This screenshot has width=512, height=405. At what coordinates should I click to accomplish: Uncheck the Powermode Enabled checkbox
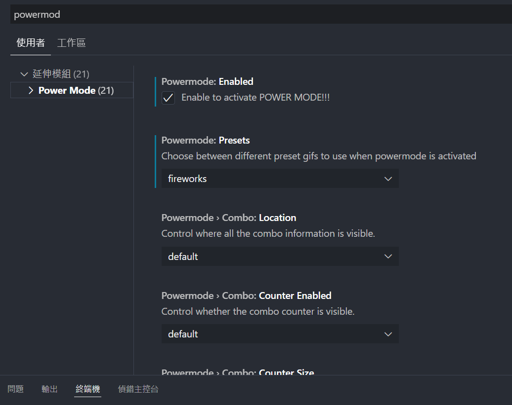click(168, 98)
